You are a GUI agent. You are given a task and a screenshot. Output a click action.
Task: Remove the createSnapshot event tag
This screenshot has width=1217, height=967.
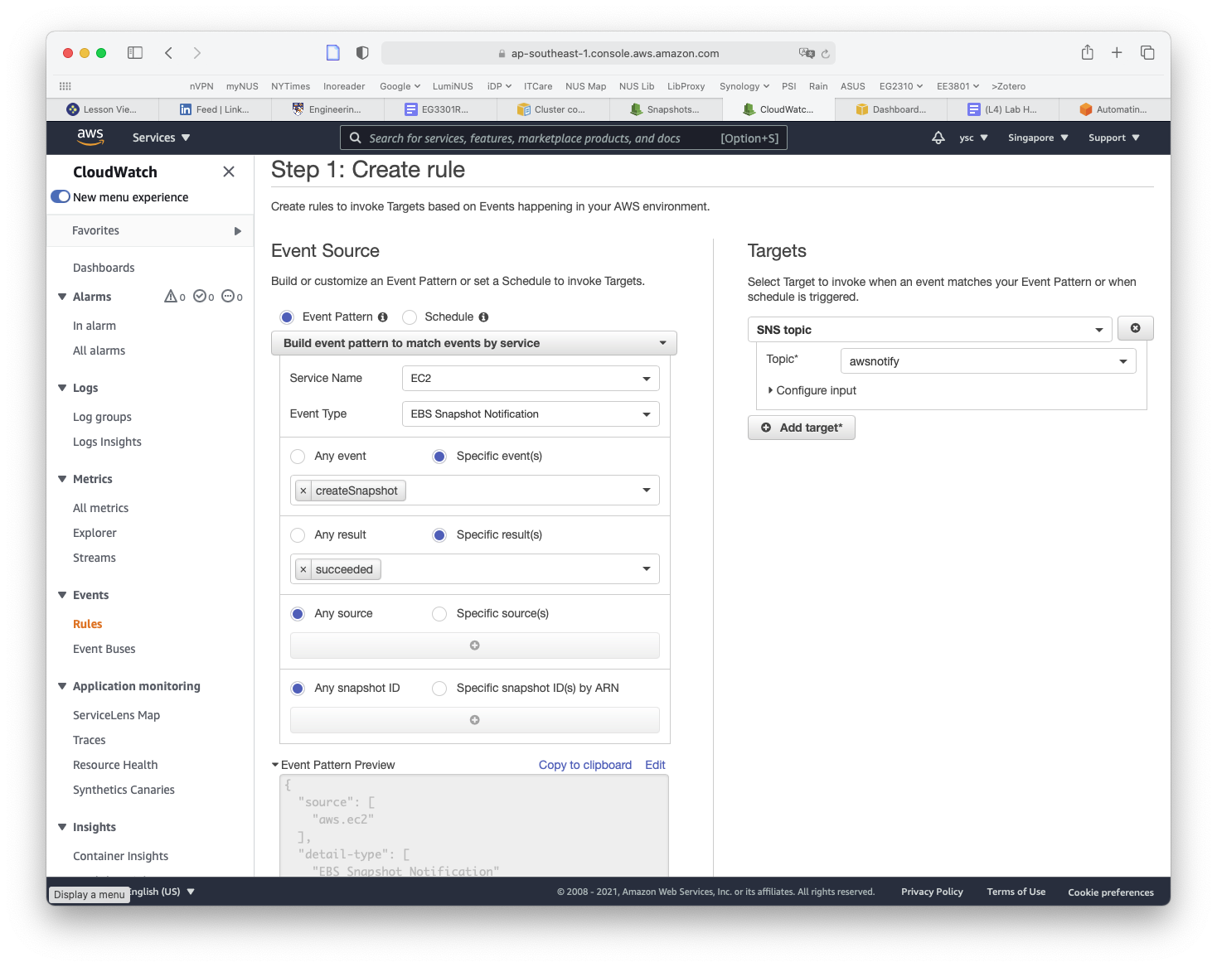(303, 491)
